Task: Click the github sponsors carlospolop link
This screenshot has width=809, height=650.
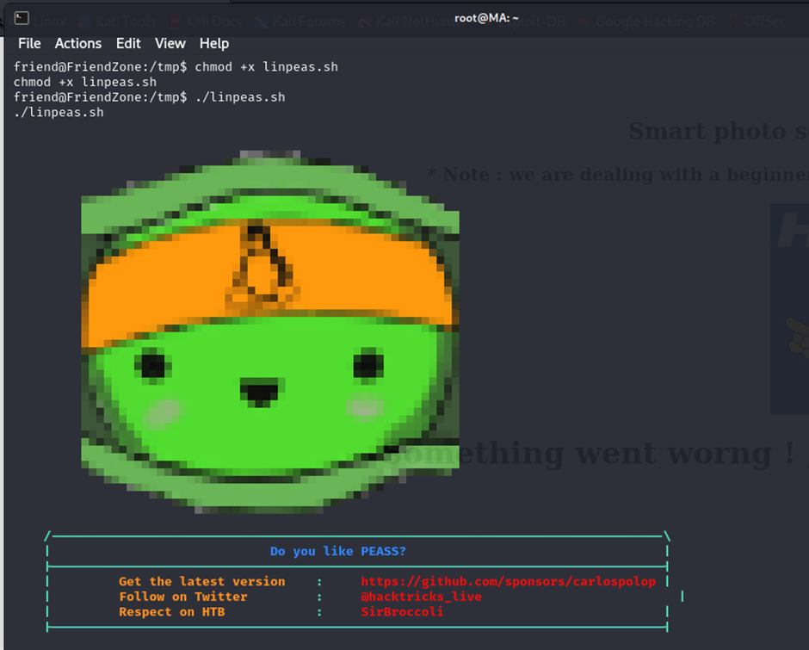Action: (508, 582)
